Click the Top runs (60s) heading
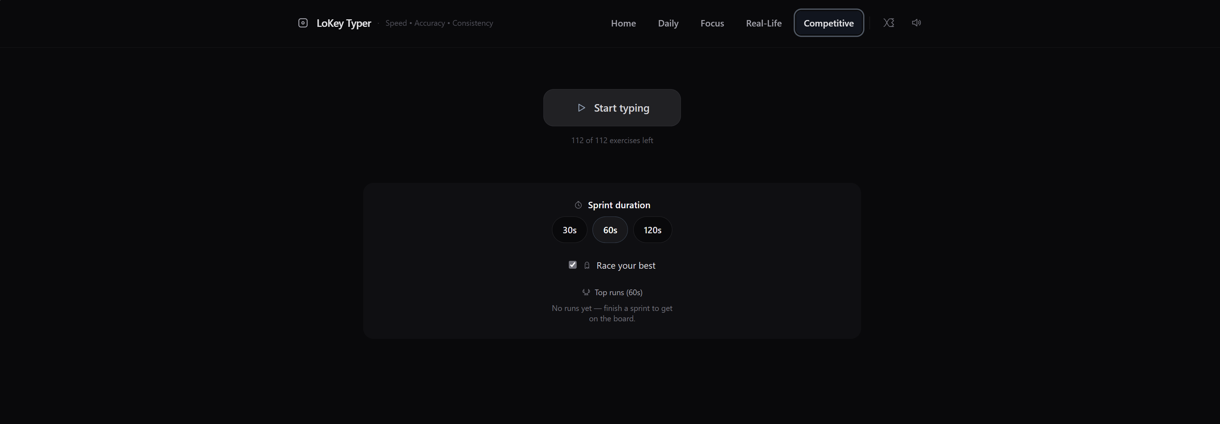 (618, 292)
